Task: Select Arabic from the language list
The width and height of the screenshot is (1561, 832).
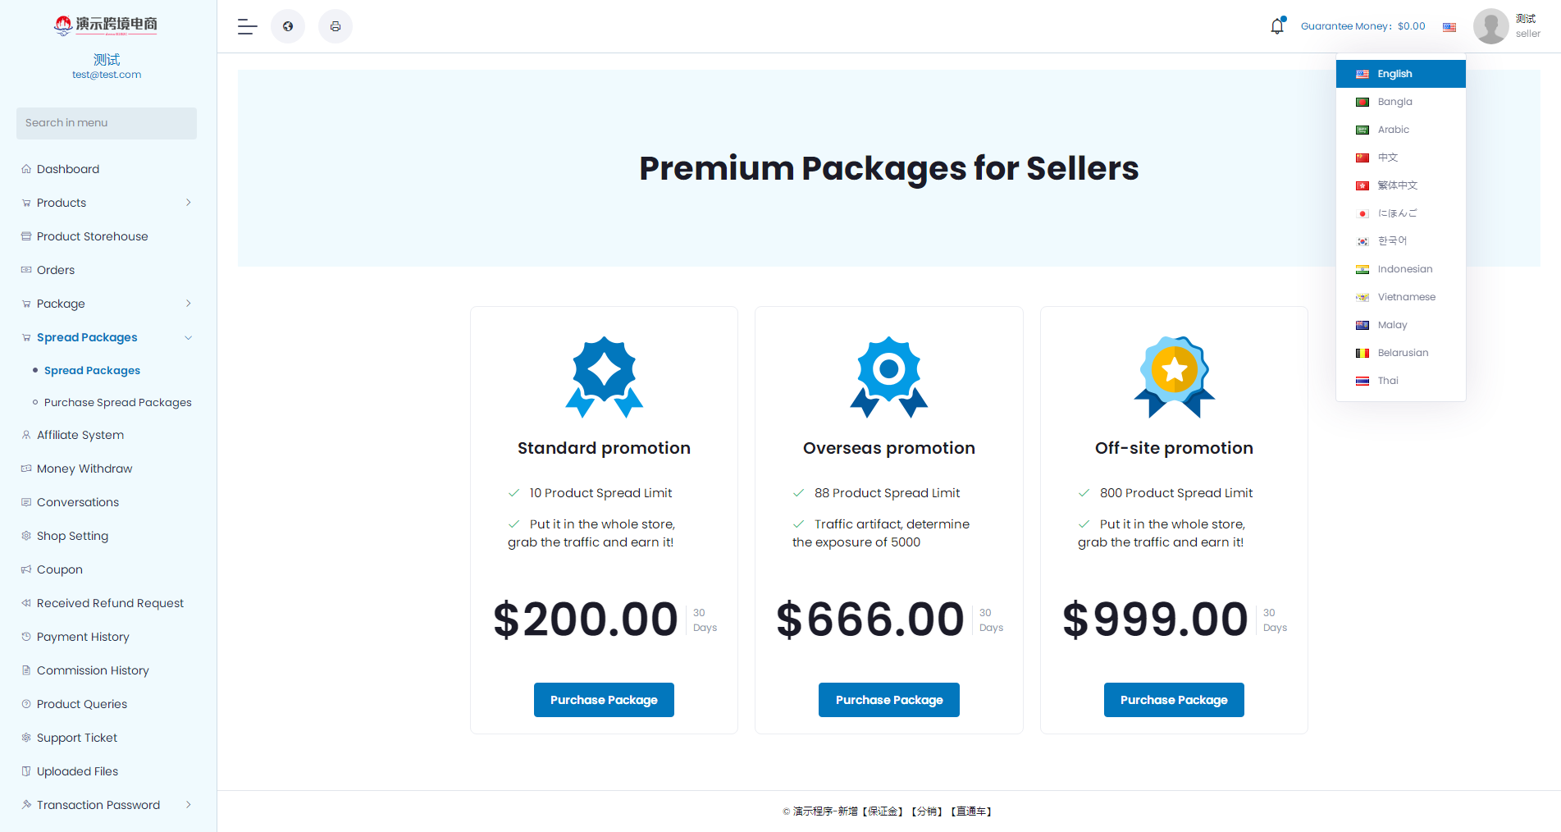Action: (x=1393, y=130)
